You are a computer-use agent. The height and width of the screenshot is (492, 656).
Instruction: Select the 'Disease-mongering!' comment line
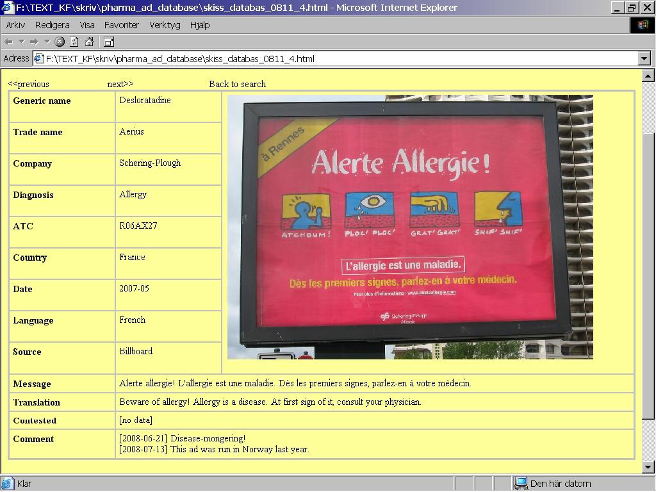coord(183,438)
